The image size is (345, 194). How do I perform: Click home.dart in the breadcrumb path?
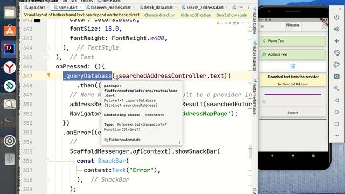(111, 1)
